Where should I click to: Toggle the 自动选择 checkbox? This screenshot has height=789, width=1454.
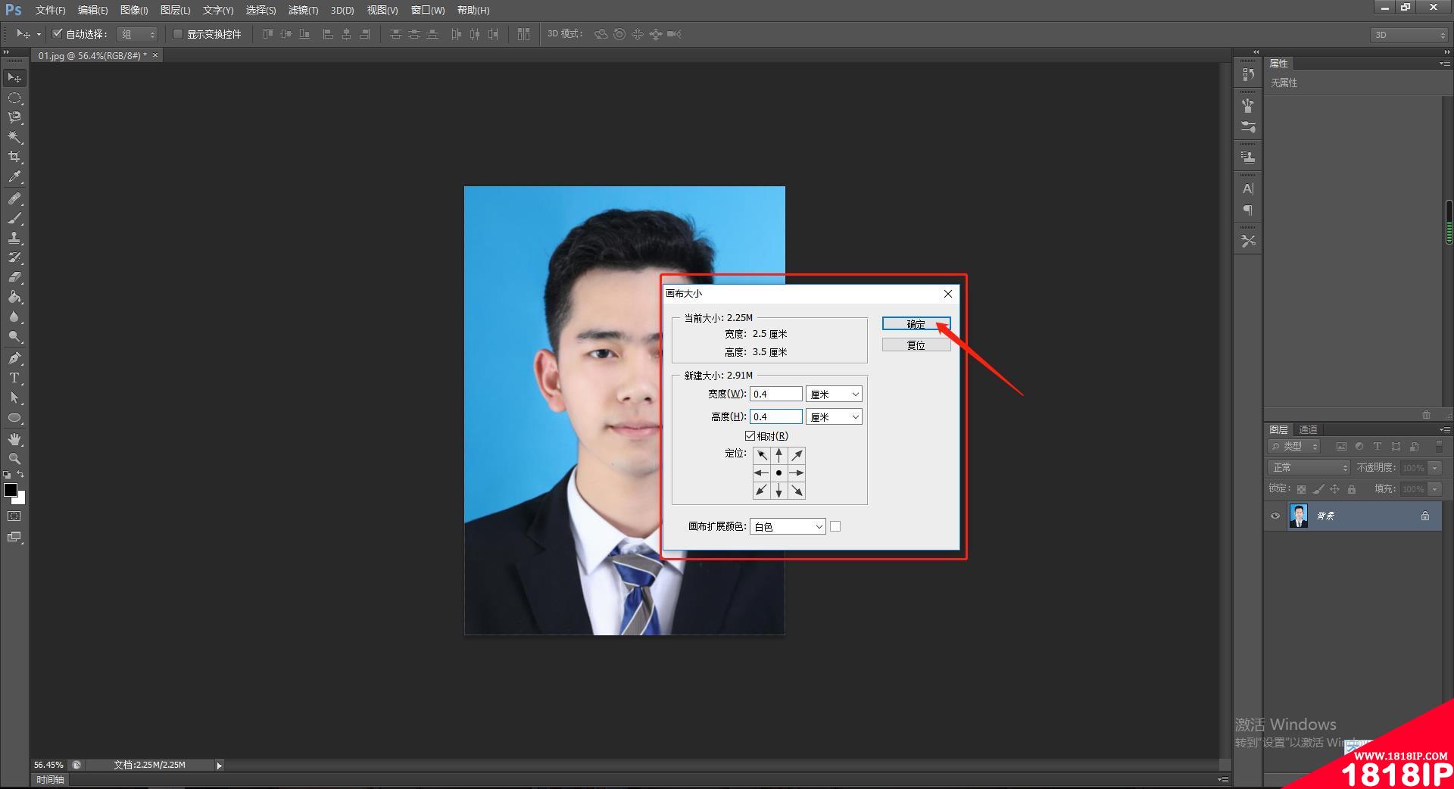[57, 33]
